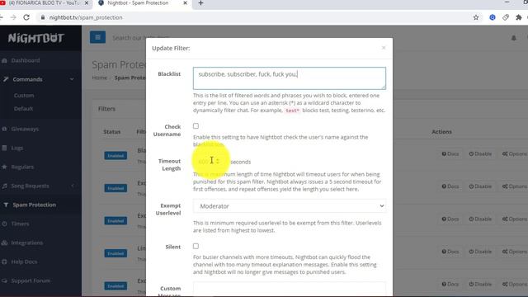Click the tag-shaped extension icon
Image resolution: width=528 pixels, height=297 pixels.
click(506, 17)
